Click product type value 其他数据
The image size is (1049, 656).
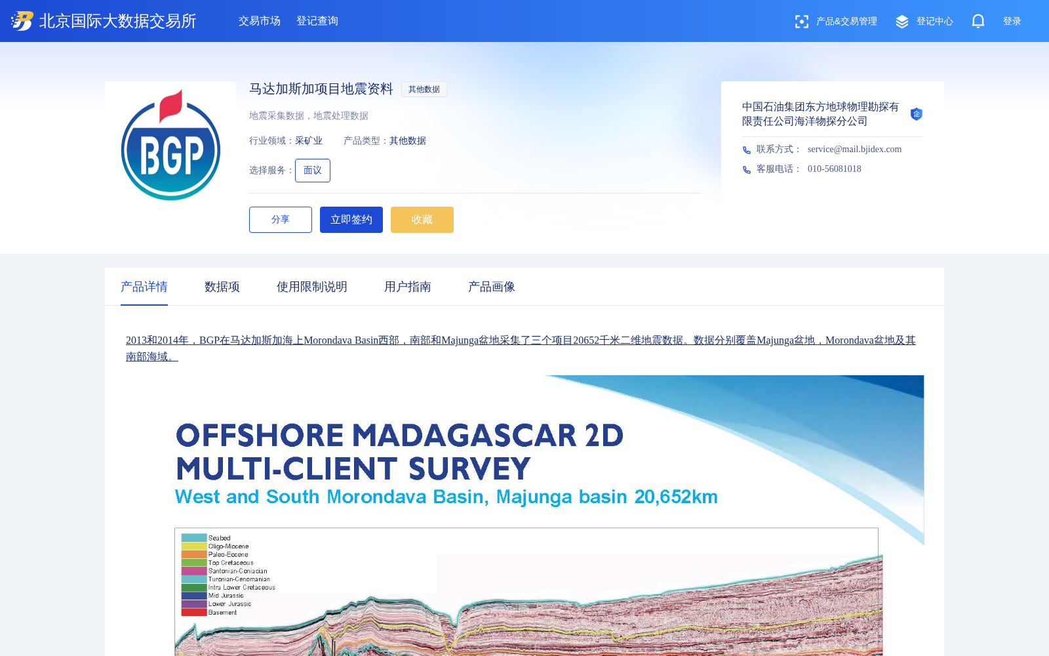pyautogui.click(x=408, y=141)
